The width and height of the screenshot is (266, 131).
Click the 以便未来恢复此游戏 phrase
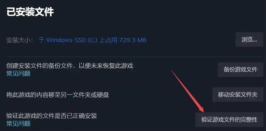coord(106,66)
